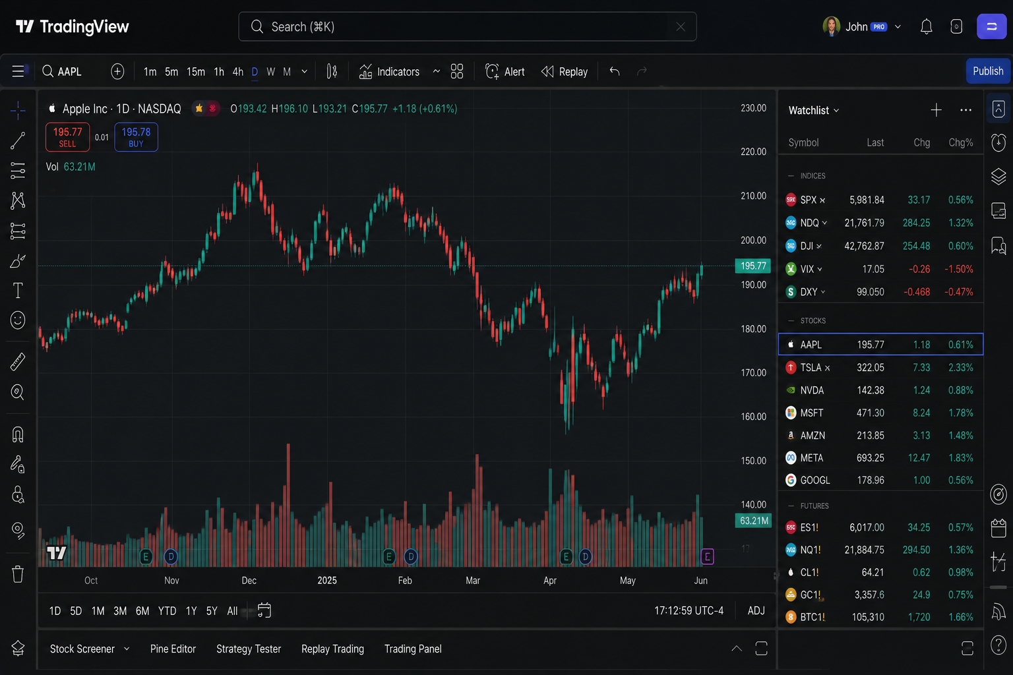Select the 1h interval

(x=219, y=71)
